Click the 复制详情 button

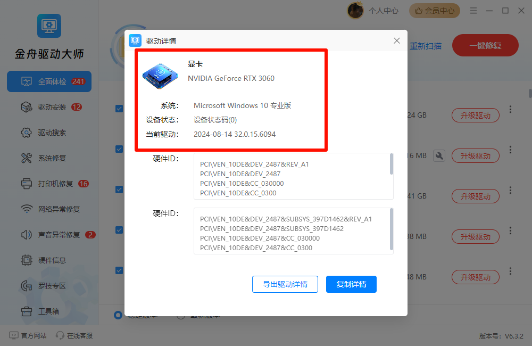351,284
